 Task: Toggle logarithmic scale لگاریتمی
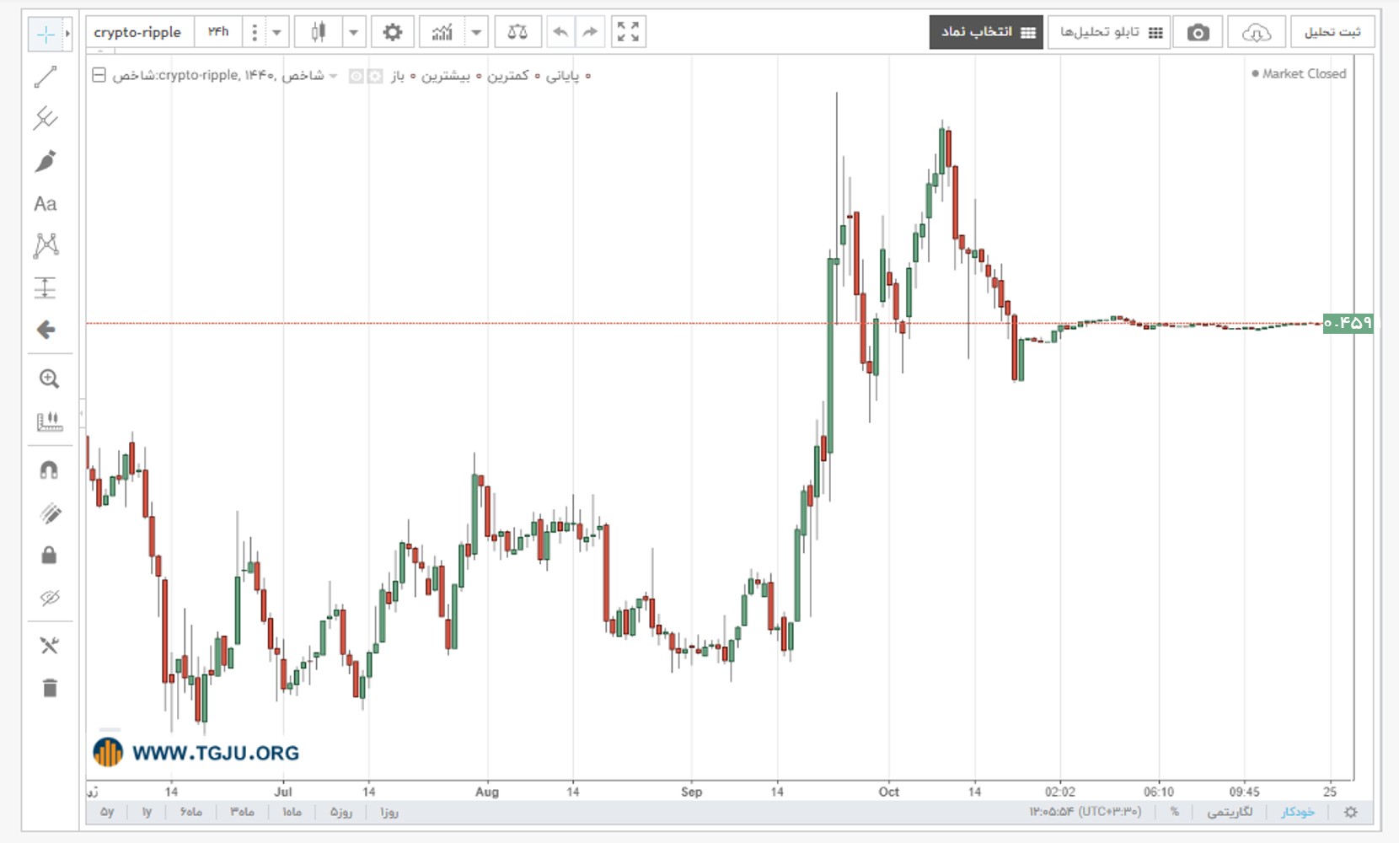(x=1230, y=812)
